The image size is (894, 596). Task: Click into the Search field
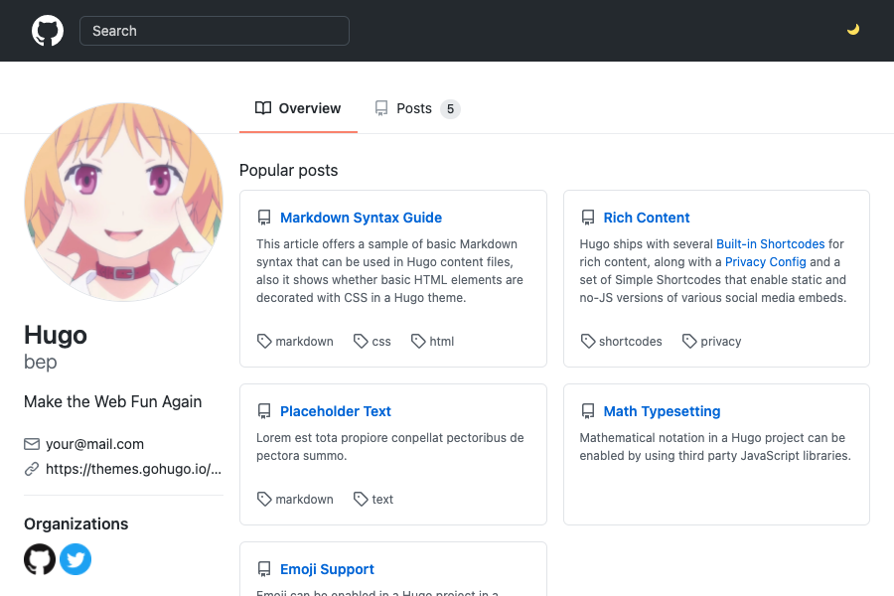pos(215,31)
